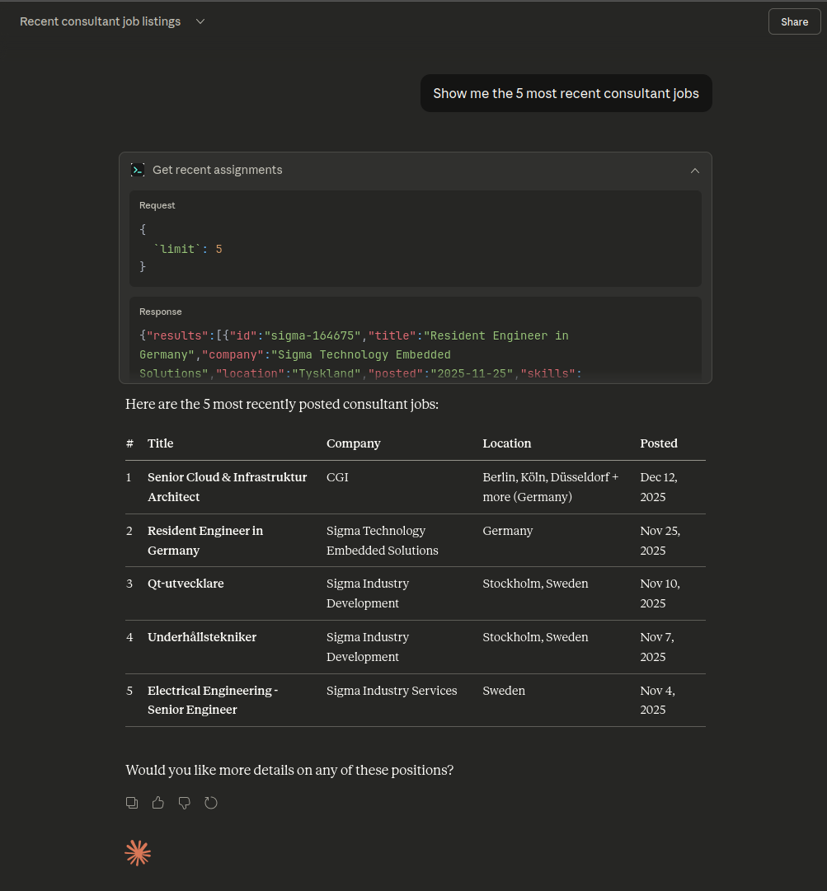Screen dimensions: 827x891
Task: Click the user's message bubble
Action: pos(566,93)
